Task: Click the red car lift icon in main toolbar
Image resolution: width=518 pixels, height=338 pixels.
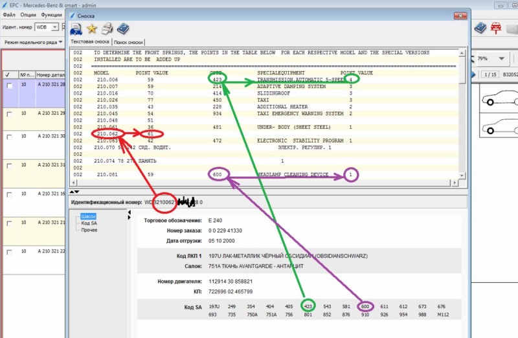Action: 496,28
